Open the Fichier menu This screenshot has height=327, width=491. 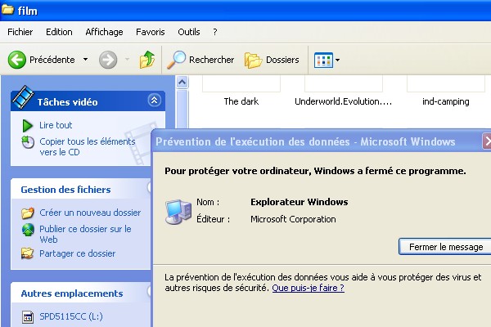coord(20,32)
